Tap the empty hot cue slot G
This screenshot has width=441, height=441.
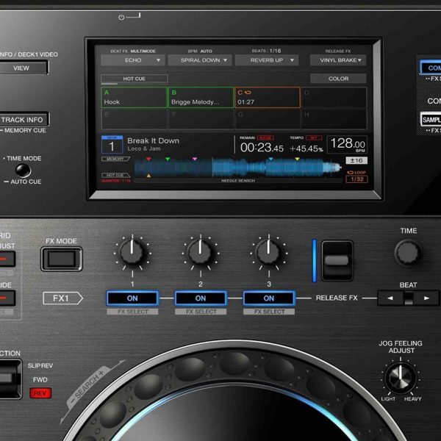click(x=268, y=119)
